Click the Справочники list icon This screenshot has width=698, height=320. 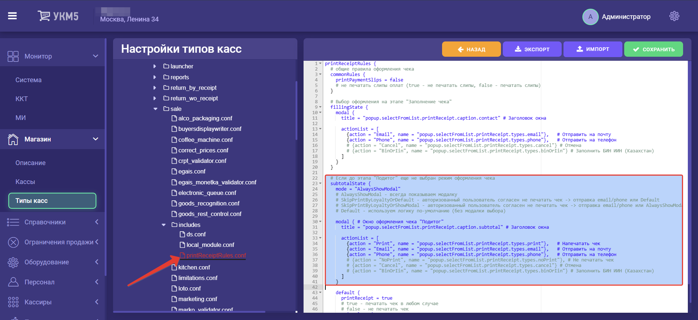point(13,222)
